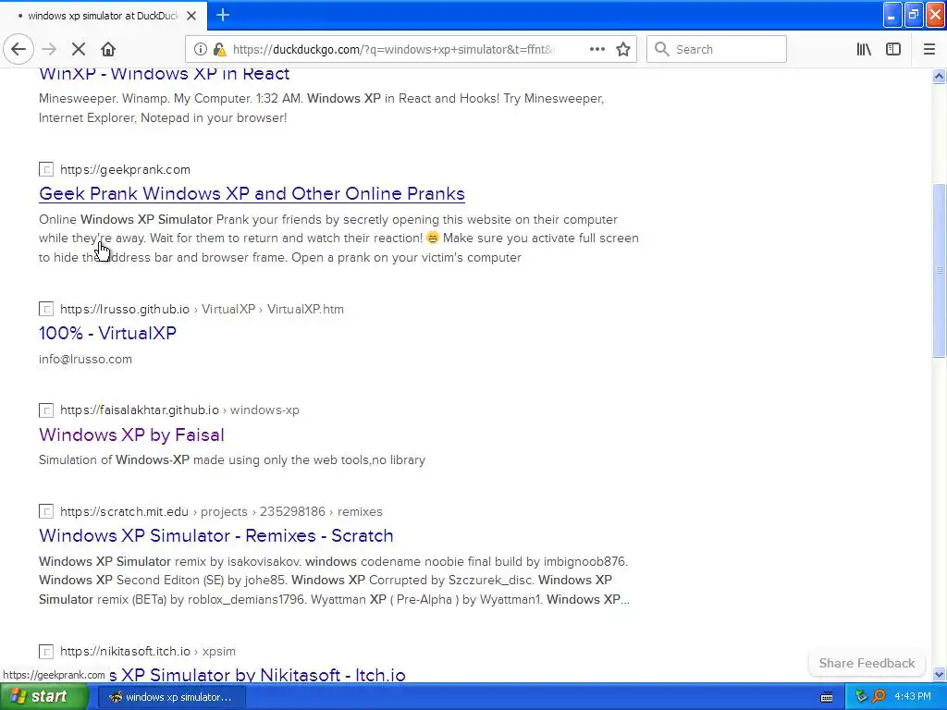
Task: Click the orange search tray icon
Action: 879,697
